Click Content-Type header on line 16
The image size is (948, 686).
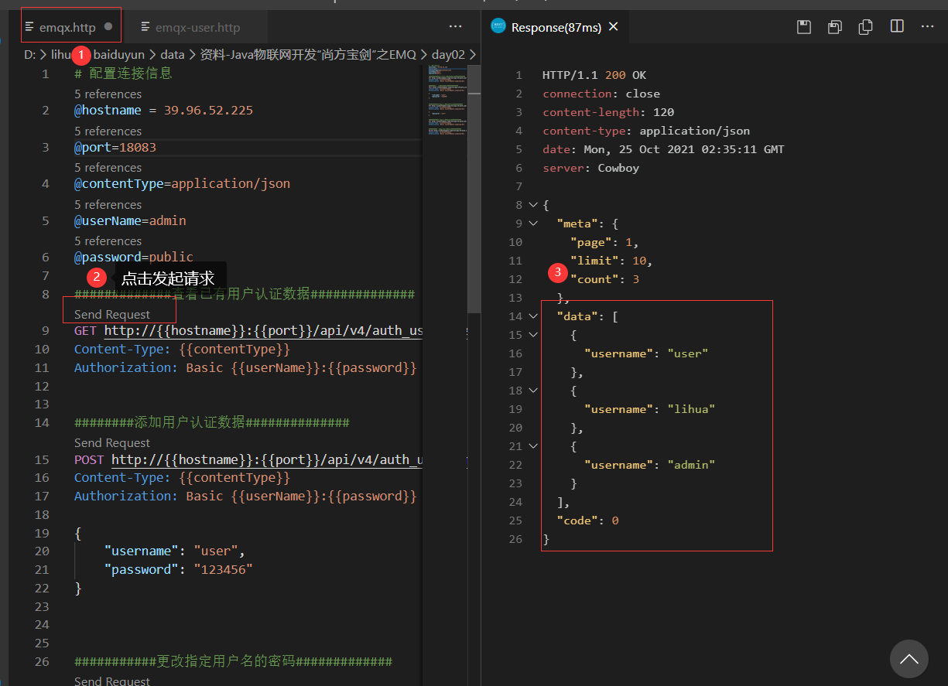pyautogui.click(x=182, y=477)
